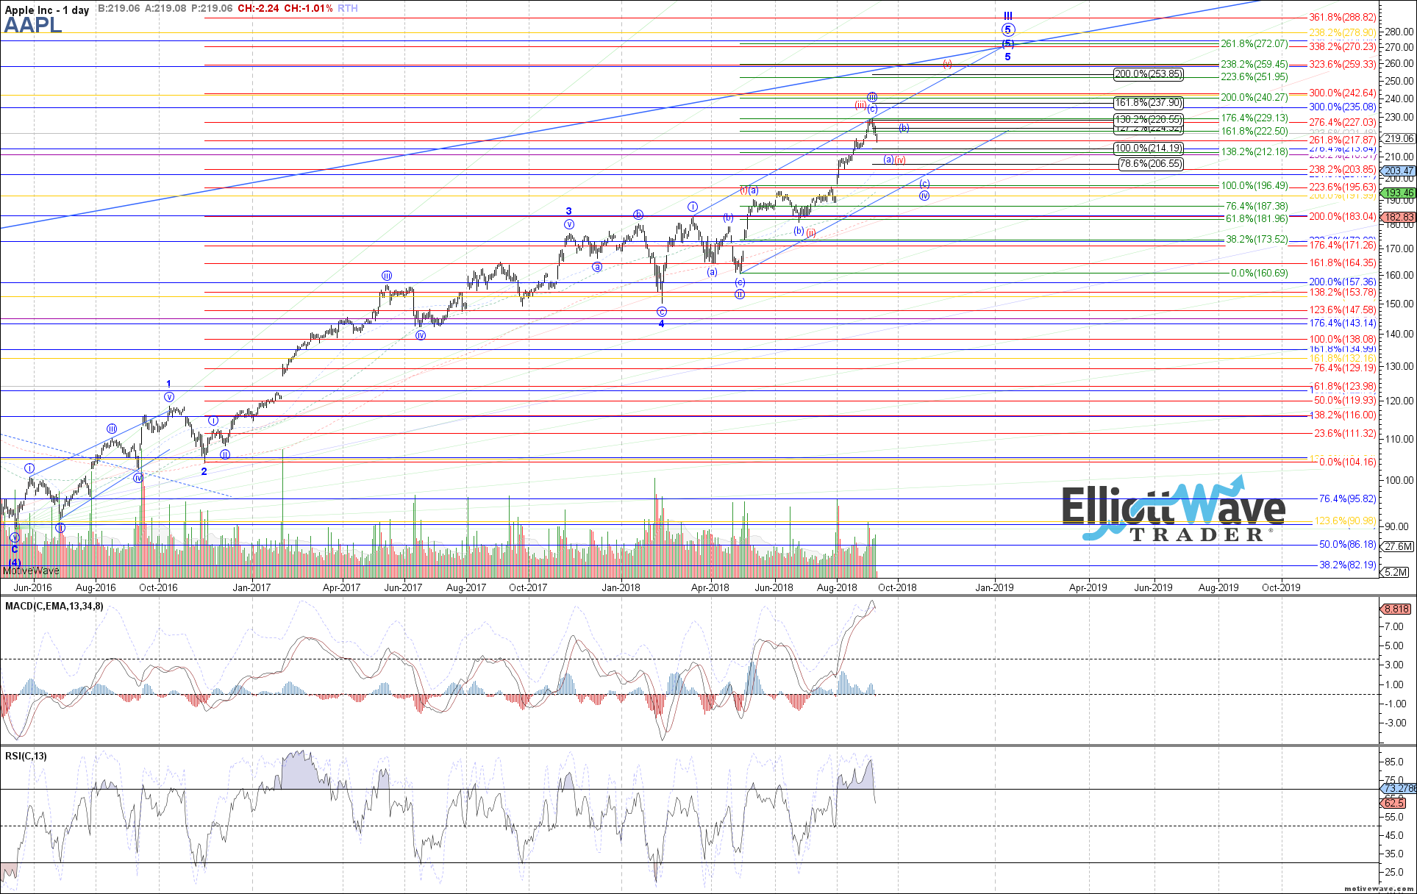
Task: Click the boxed 200.0%(253.85) extension label
Action: tap(1149, 74)
